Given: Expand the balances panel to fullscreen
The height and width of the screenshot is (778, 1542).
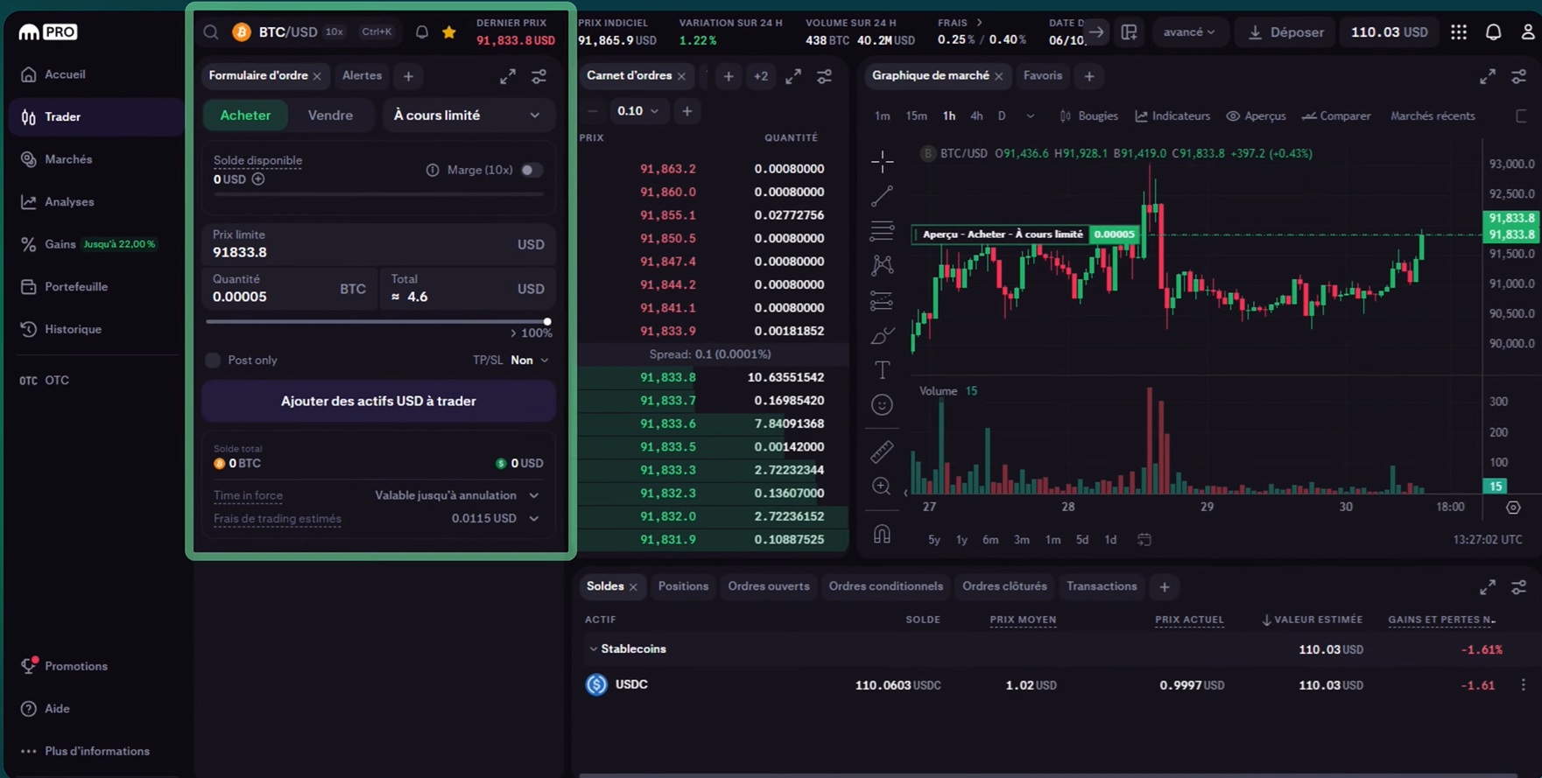Looking at the screenshot, I should tap(1488, 587).
